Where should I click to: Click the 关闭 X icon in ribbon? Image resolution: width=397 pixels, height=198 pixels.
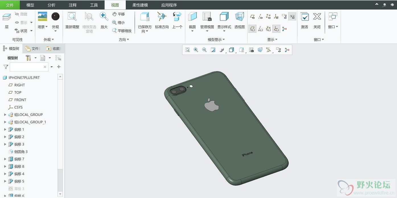317,16
